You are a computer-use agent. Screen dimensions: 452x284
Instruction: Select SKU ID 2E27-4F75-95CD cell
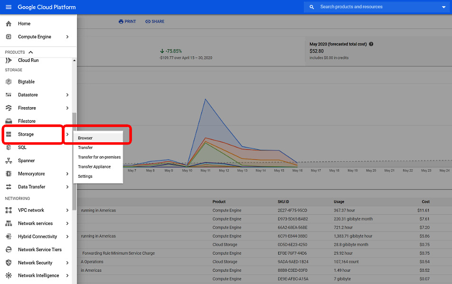[x=292, y=211]
